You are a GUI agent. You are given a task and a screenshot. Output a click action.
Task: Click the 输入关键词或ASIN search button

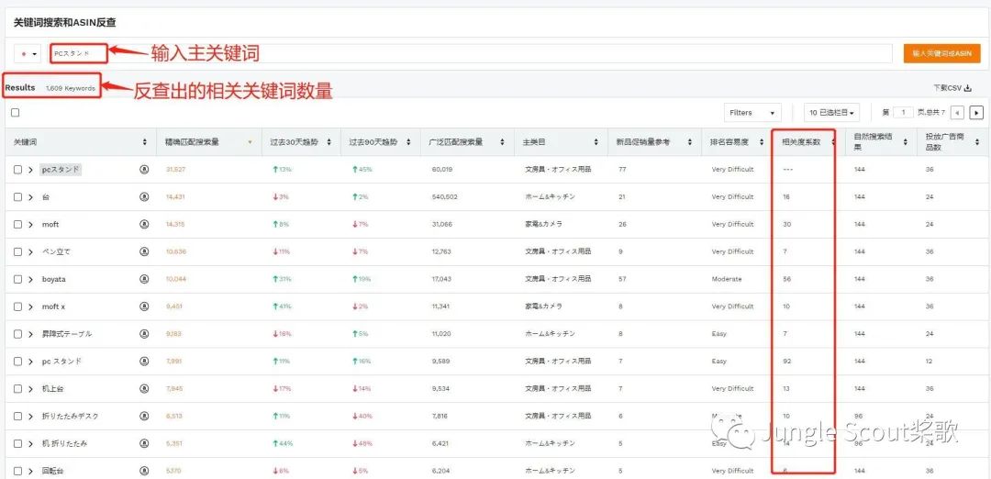941,54
